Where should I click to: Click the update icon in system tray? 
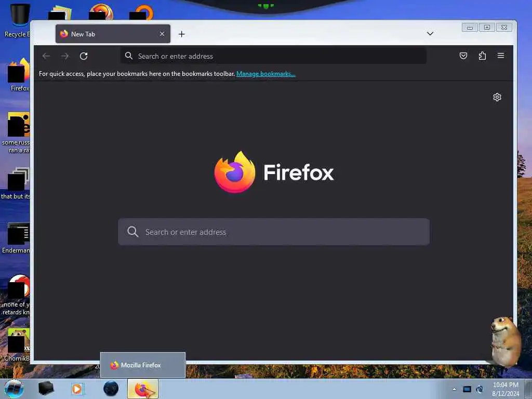[480, 389]
